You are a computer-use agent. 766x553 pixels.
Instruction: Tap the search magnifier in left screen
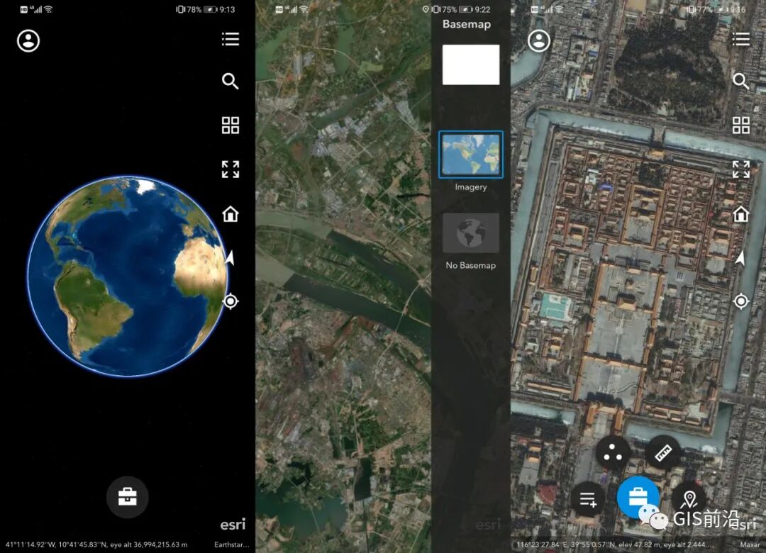(230, 81)
